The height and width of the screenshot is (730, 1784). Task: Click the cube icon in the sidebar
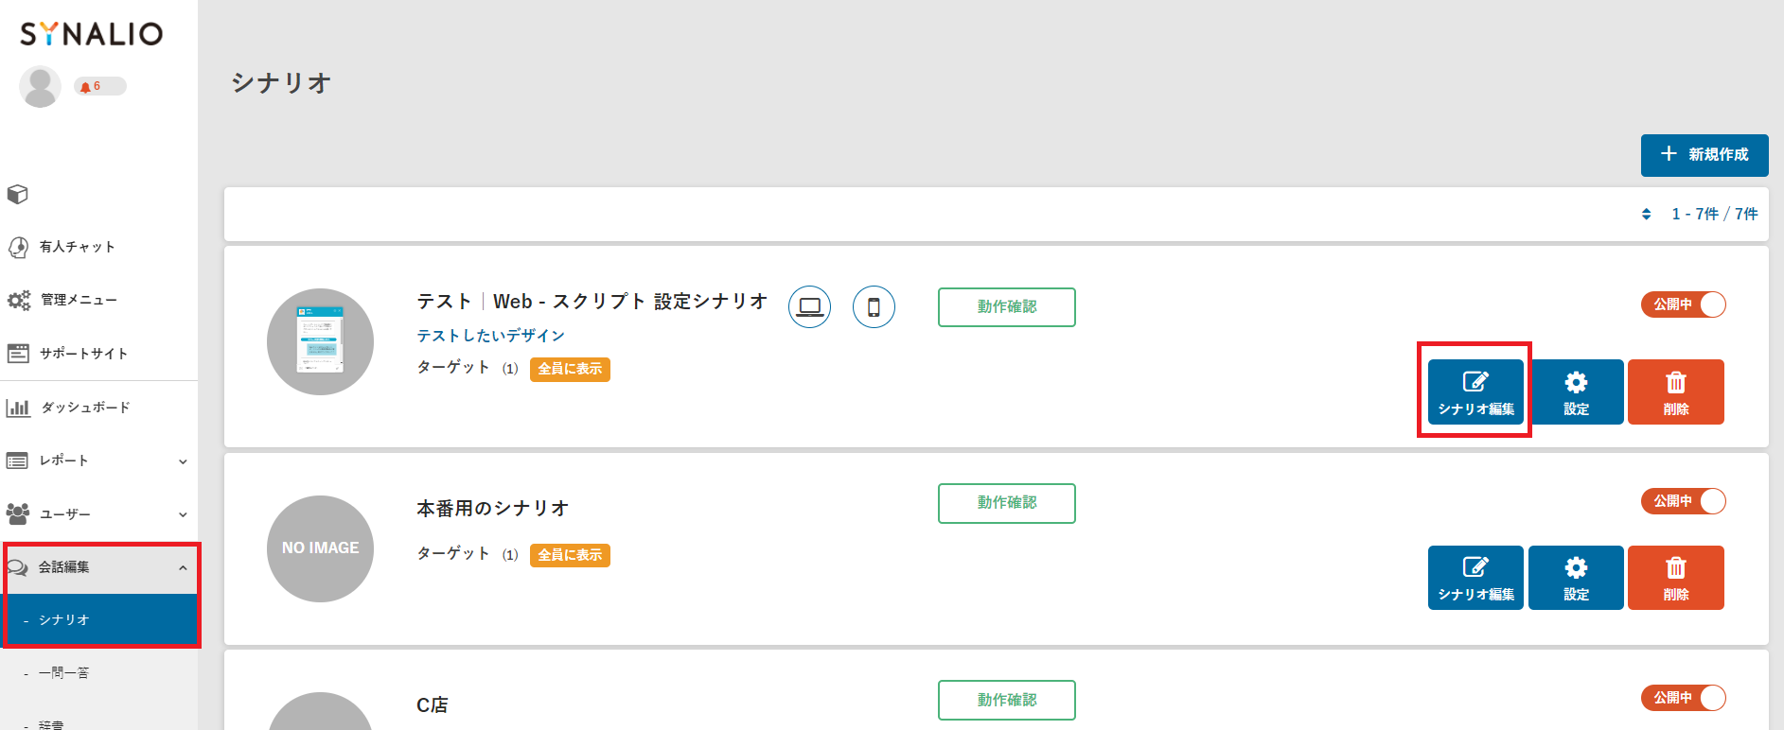[x=17, y=194]
